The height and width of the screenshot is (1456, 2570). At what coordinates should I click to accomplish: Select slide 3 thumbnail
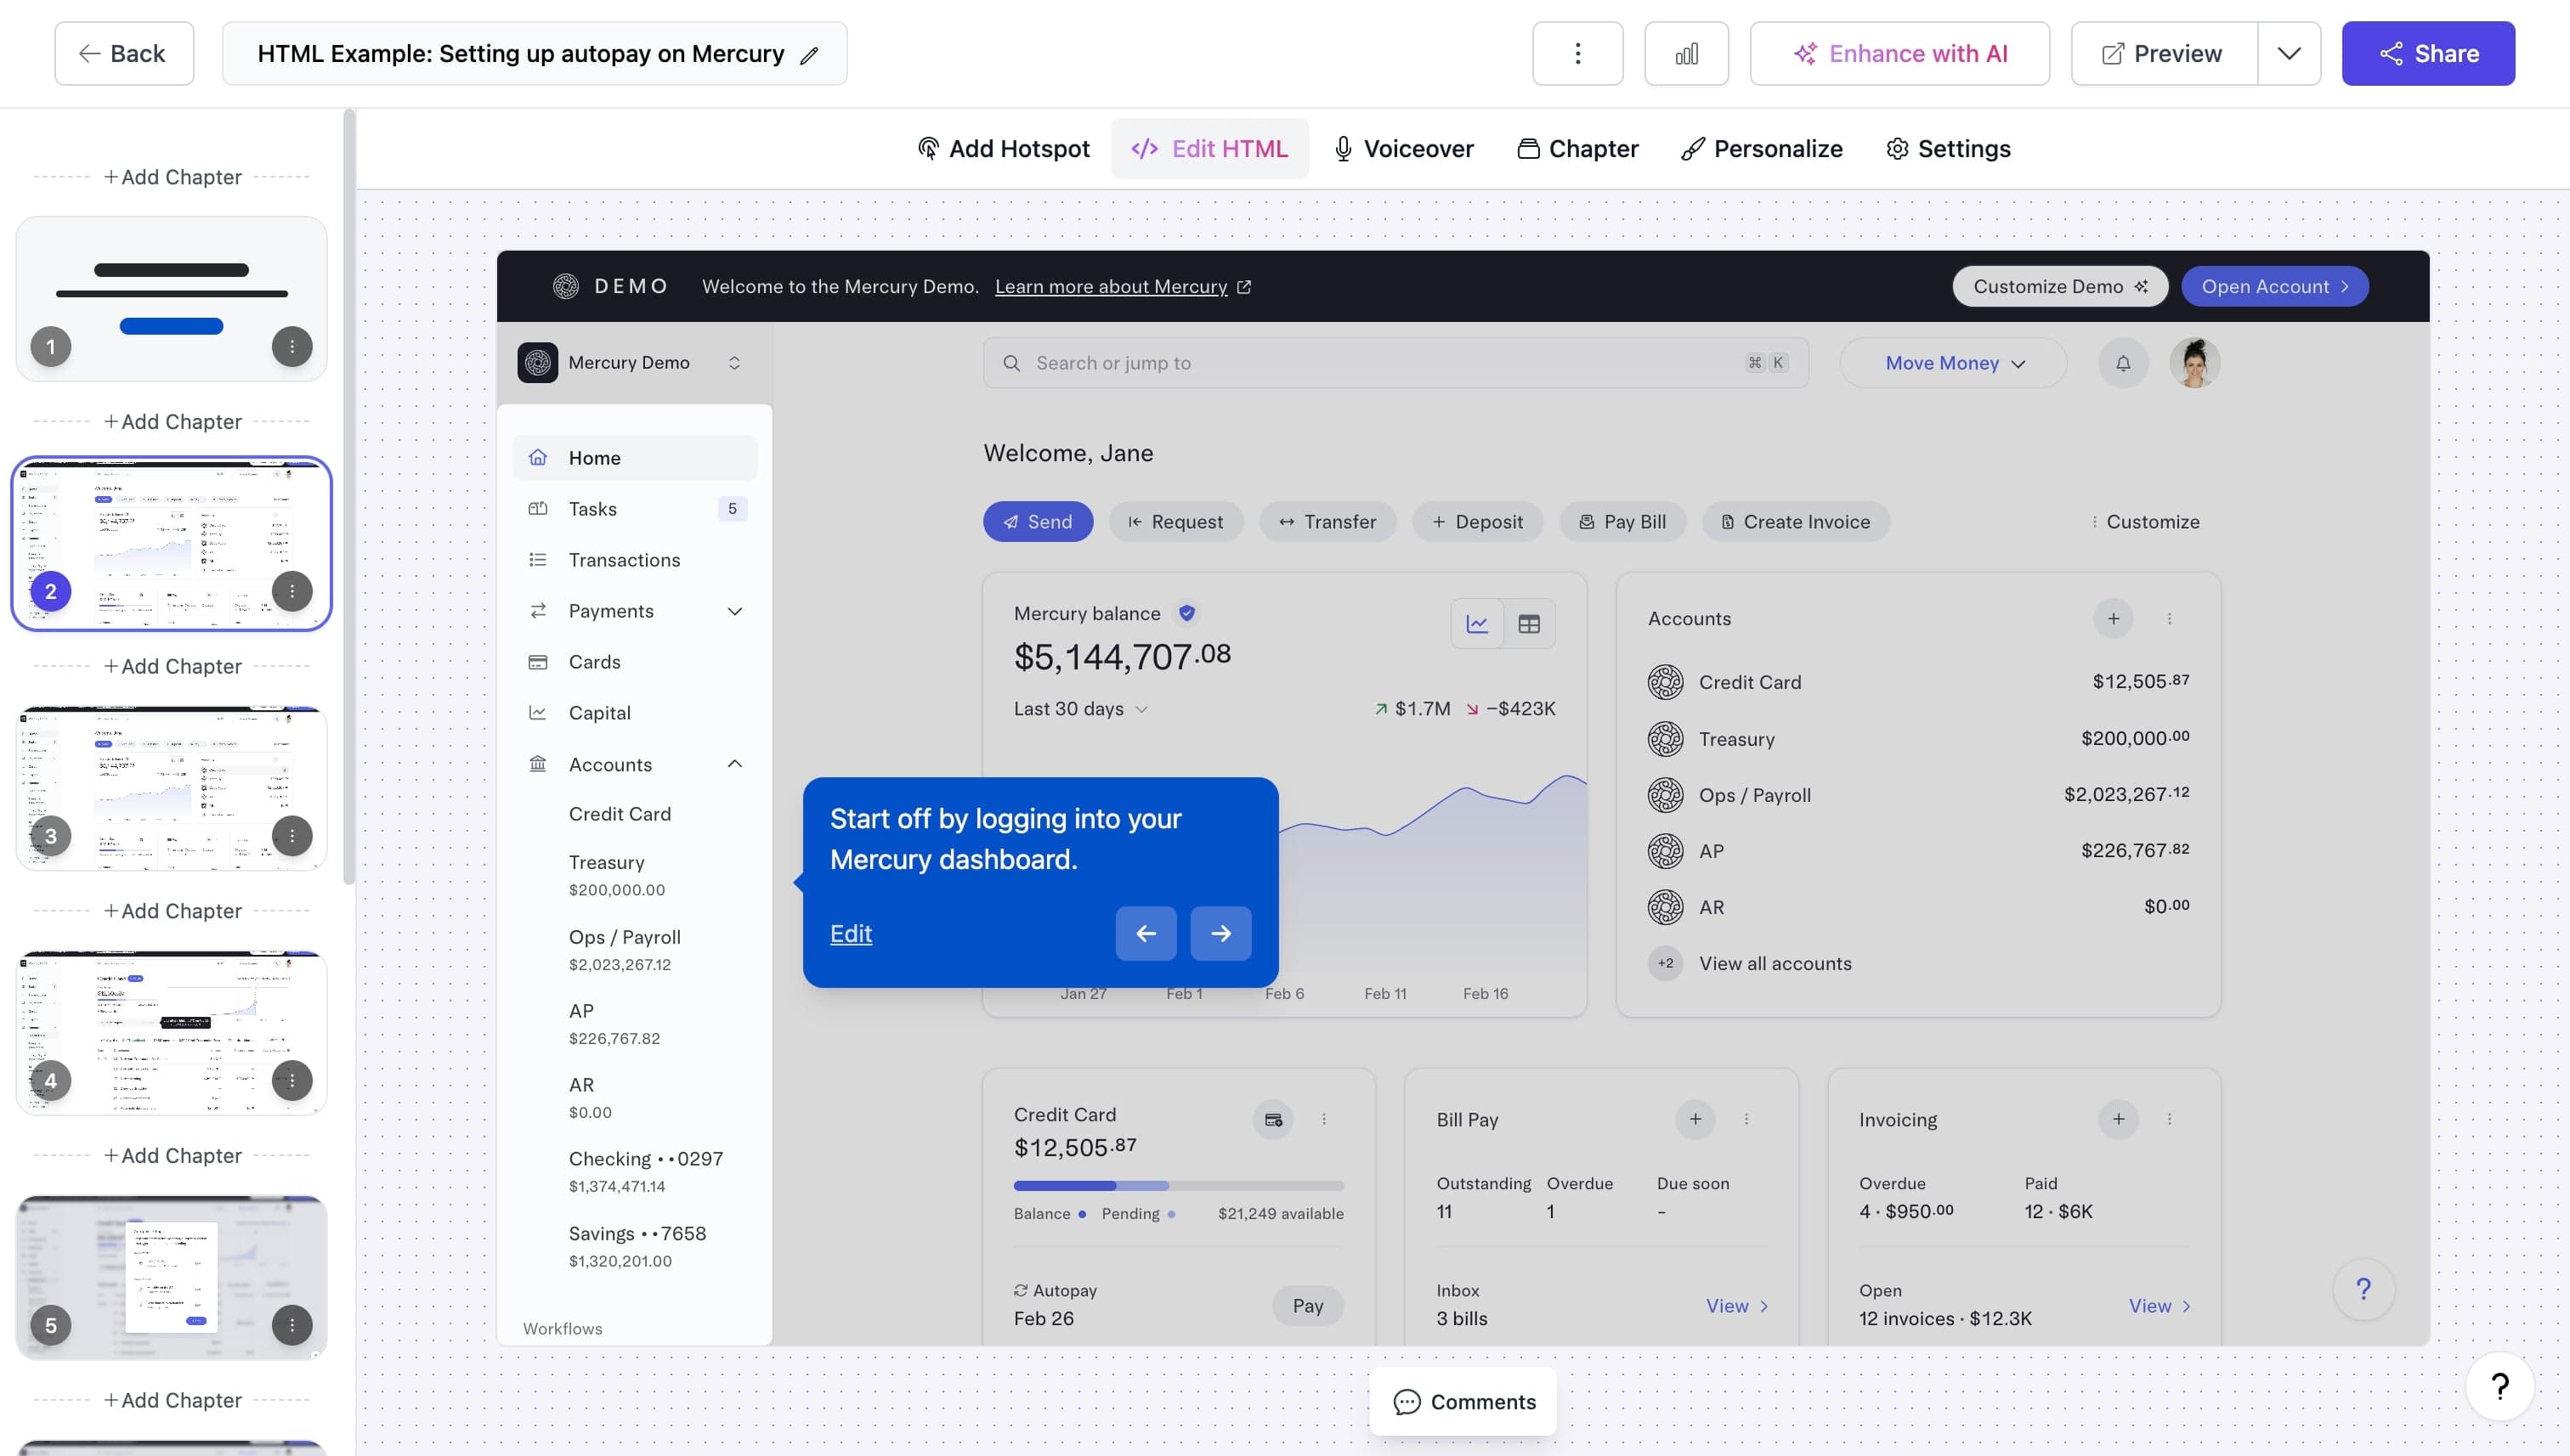pos(171,788)
